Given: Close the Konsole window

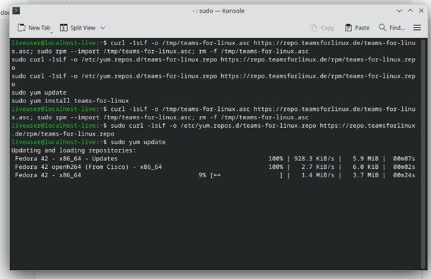Looking at the screenshot, I should (x=421, y=11).
